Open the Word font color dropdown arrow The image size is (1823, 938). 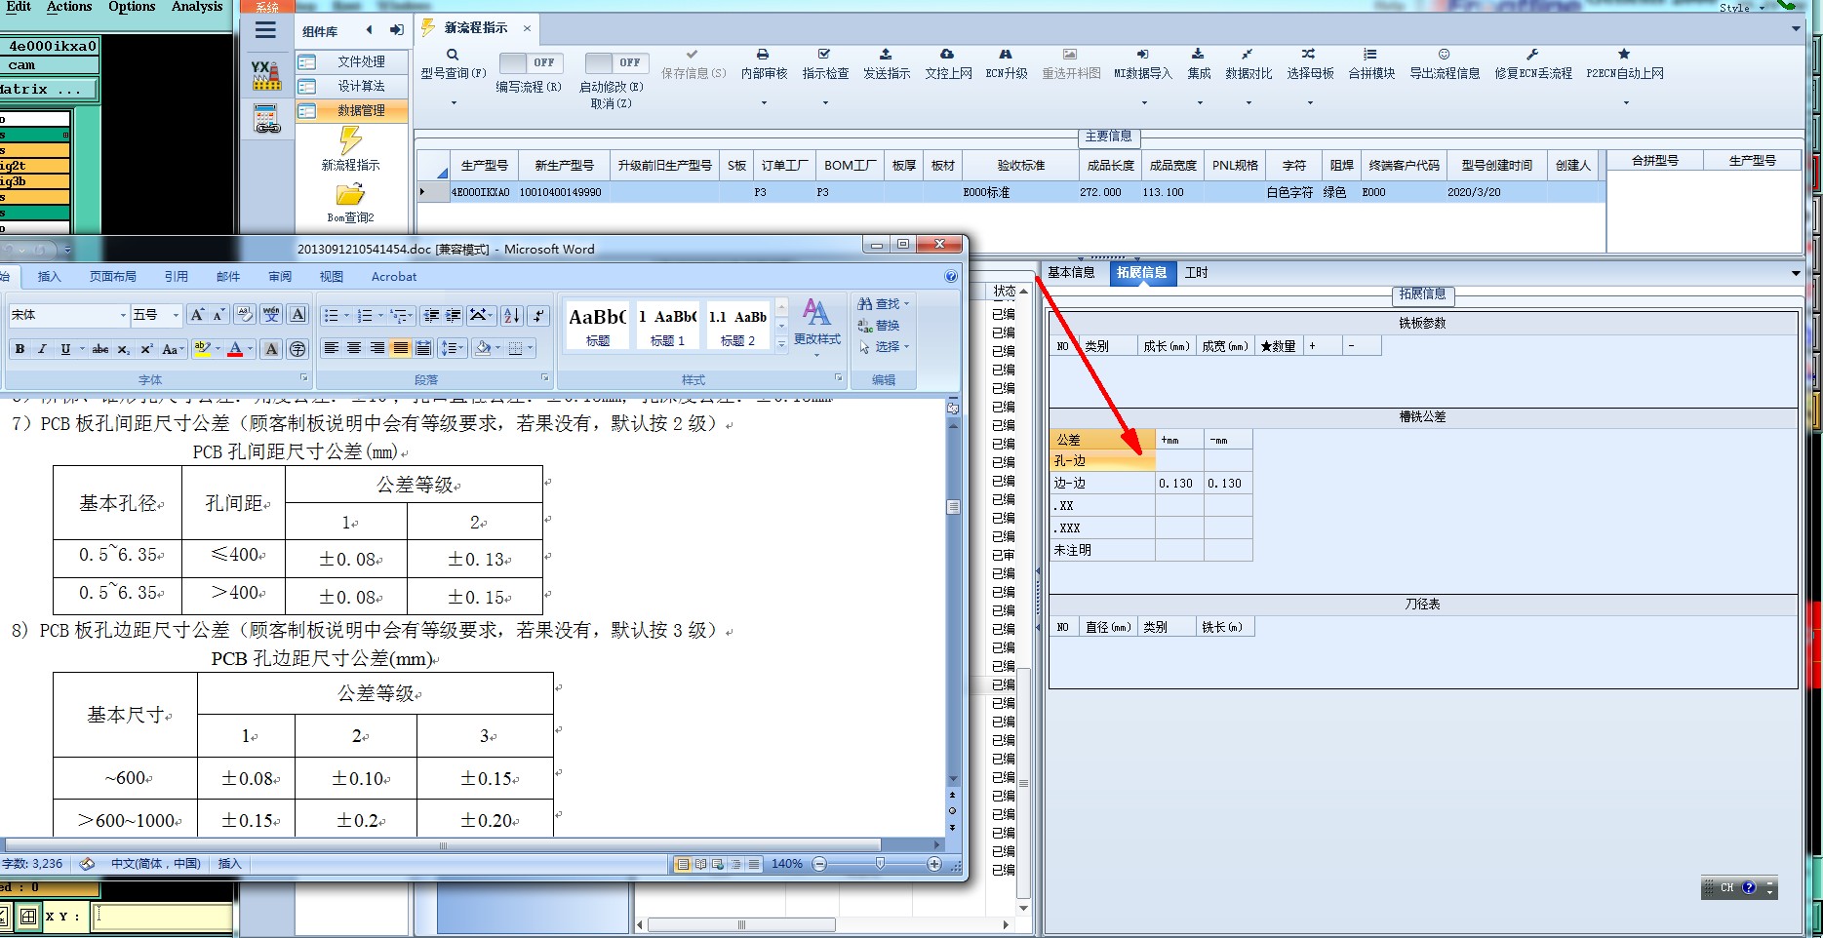[x=251, y=349]
